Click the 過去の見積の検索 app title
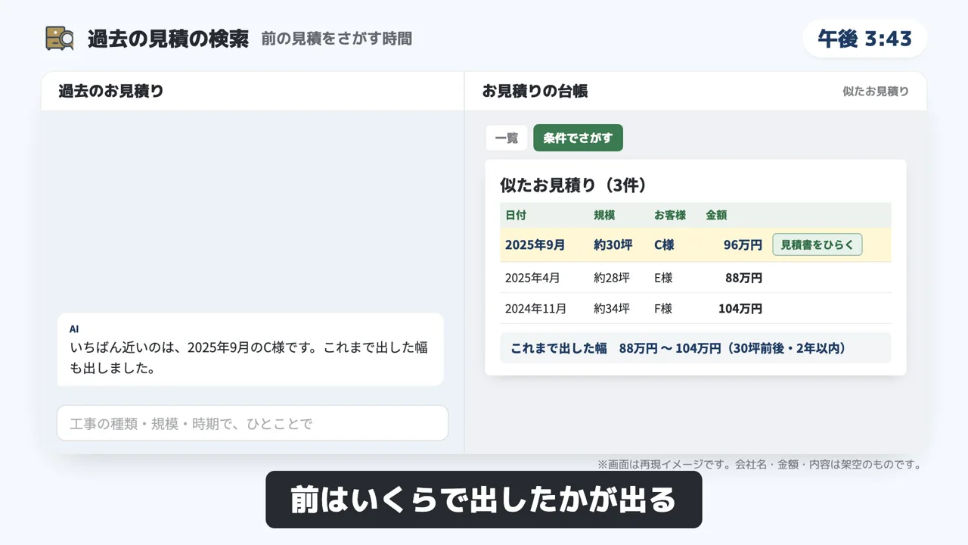The height and width of the screenshot is (545, 968). pos(168,39)
